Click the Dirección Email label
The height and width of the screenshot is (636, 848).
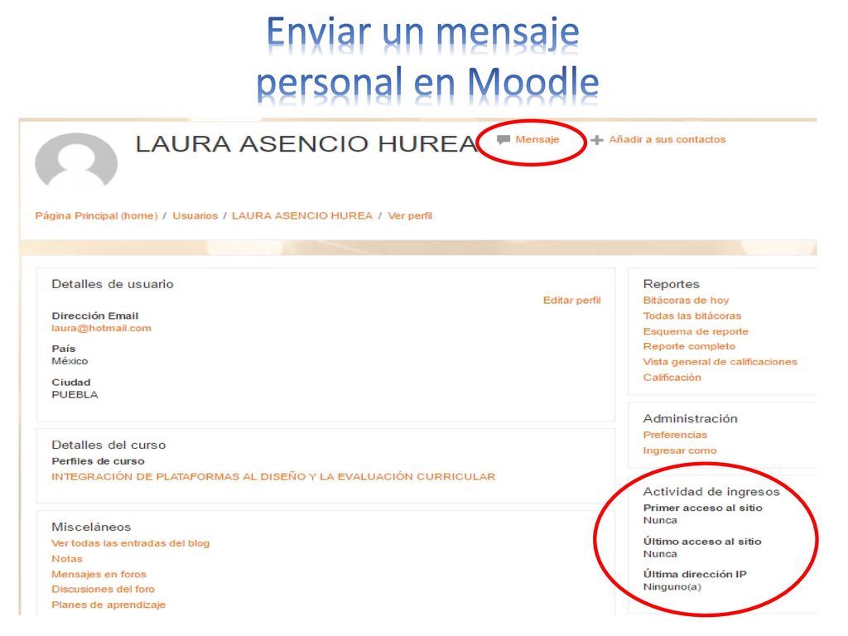click(x=95, y=316)
